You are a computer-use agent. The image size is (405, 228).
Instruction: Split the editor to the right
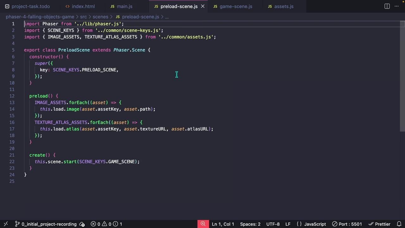387,6
